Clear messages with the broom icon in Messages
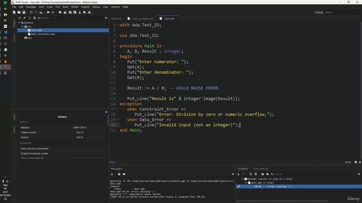This screenshot has height=203, width=362. coord(112,174)
